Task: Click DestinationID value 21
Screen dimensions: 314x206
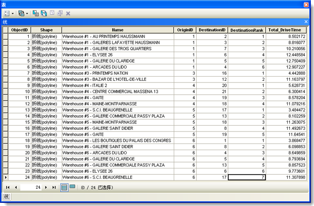Action: click(x=212, y=91)
